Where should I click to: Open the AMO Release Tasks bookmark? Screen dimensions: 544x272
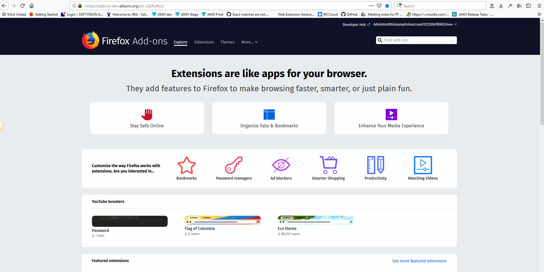pos(473,14)
